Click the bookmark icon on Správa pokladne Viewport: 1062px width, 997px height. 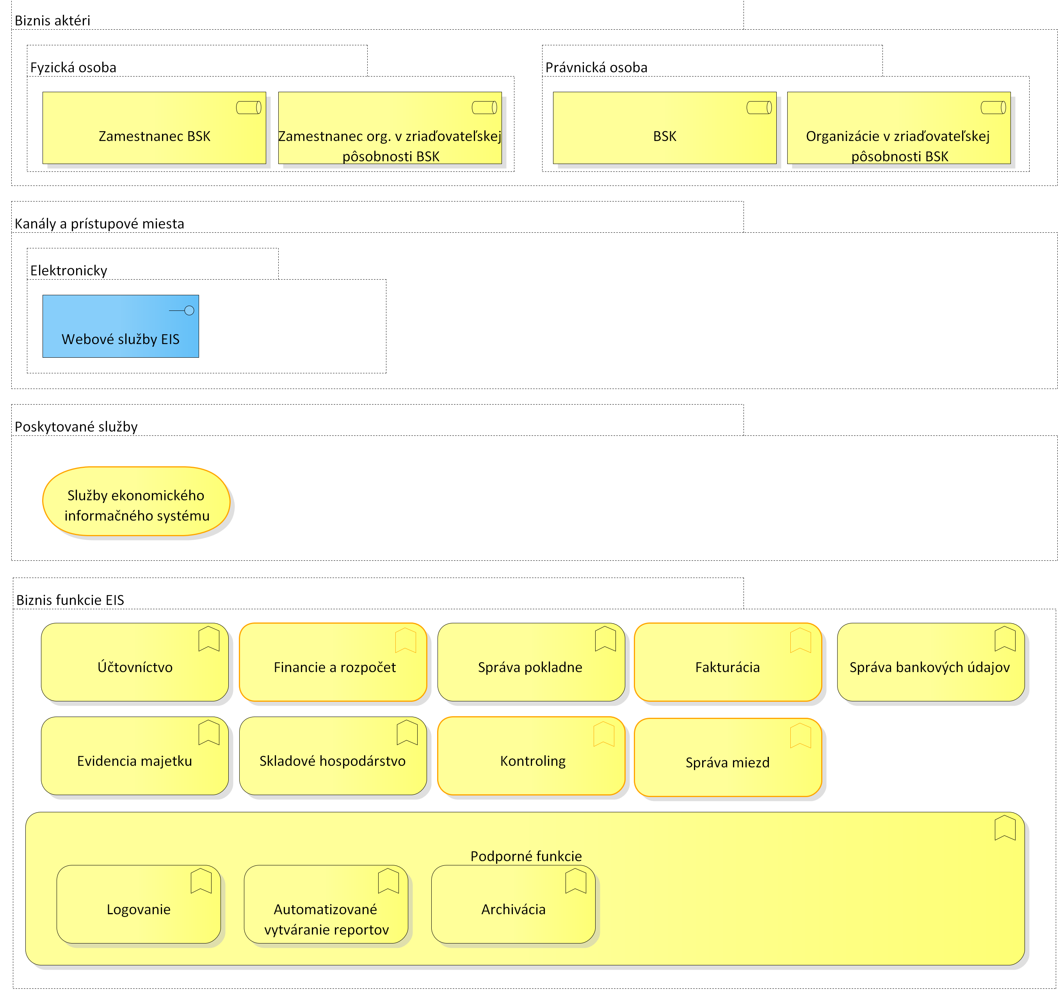tap(605, 639)
